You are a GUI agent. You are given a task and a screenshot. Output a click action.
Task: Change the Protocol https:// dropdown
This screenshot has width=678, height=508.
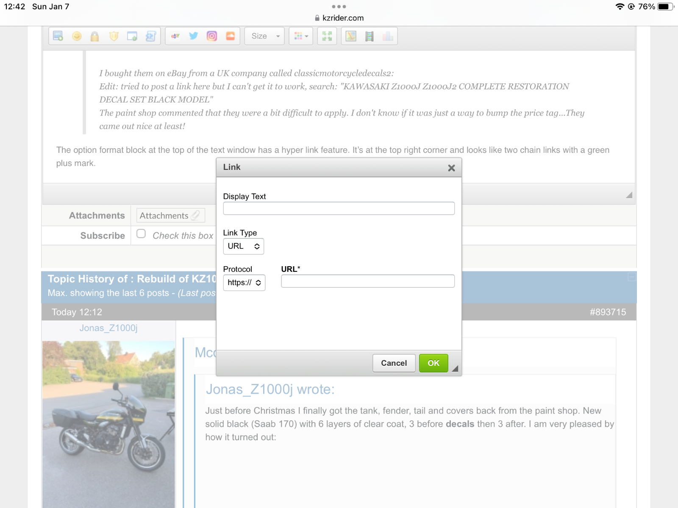click(244, 283)
